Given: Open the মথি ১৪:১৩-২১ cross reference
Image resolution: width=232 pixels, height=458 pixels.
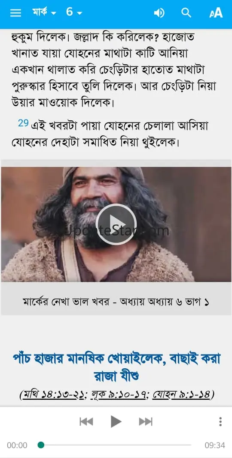Looking at the screenshot, I should coord(54,395).
